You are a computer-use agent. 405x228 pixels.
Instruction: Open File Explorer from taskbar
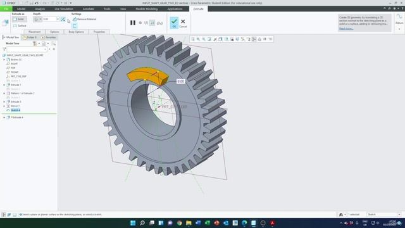(189, 223)
